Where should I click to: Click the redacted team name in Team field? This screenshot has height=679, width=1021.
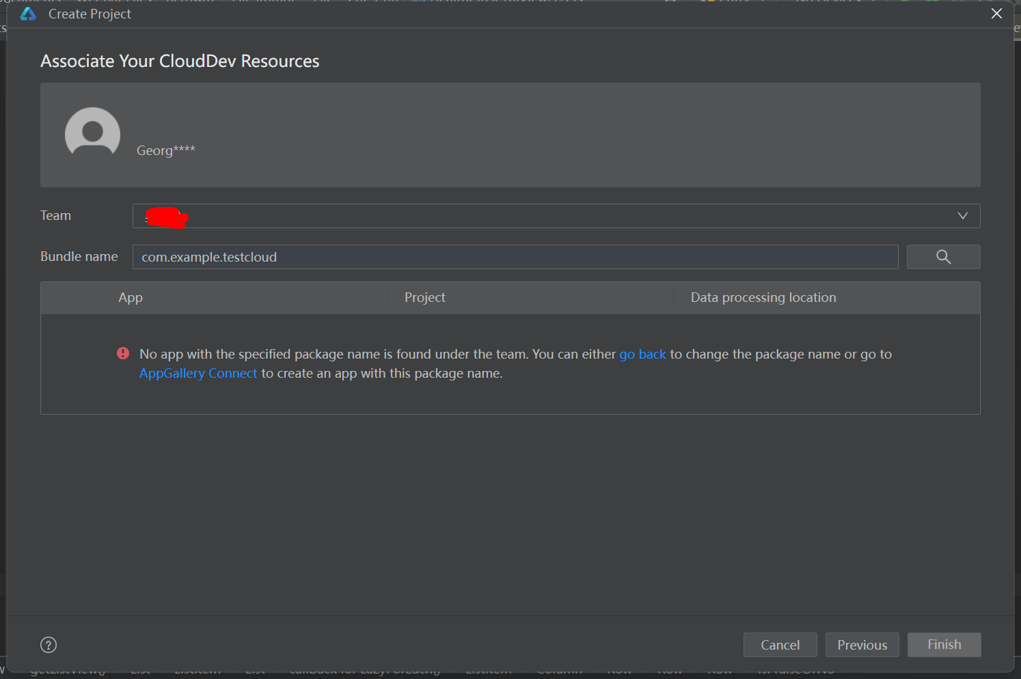166,217
